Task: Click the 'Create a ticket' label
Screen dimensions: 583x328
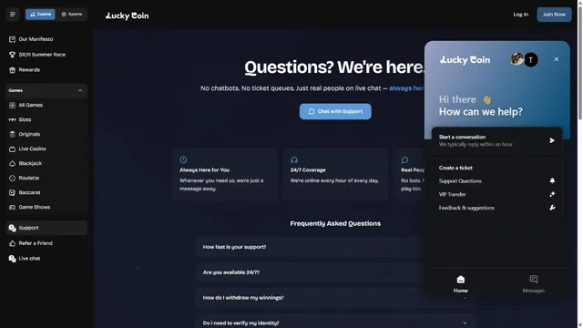Action: pyautogui.click(x=455, y=168)
